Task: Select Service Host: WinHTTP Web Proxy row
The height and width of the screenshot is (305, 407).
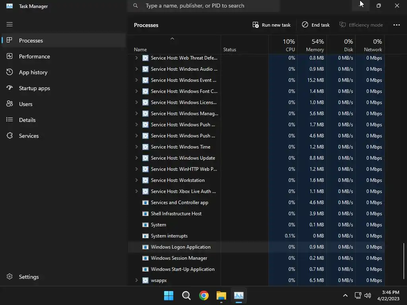Action: 256,169
